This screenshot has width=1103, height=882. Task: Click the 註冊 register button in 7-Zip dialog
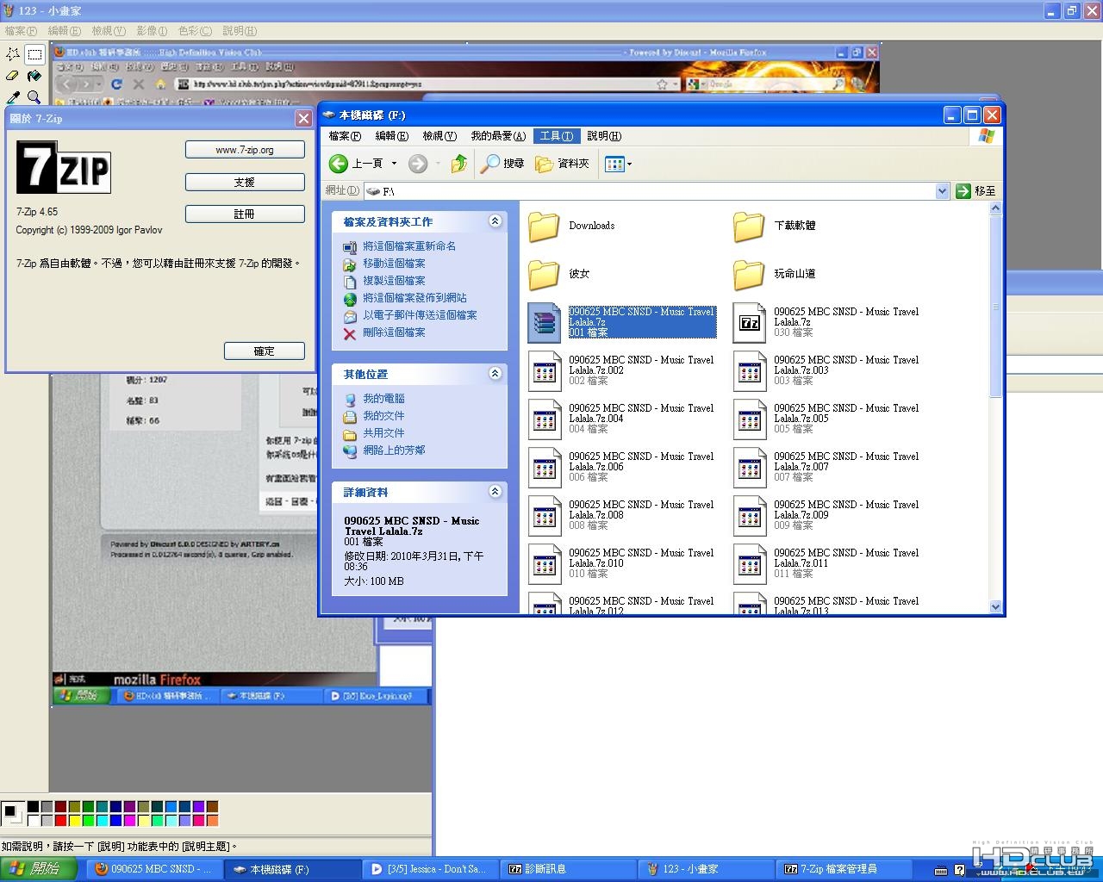[x=245, y=214]
